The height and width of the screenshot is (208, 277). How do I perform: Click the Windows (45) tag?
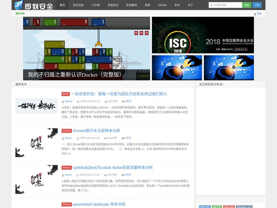tap(244, 207)
